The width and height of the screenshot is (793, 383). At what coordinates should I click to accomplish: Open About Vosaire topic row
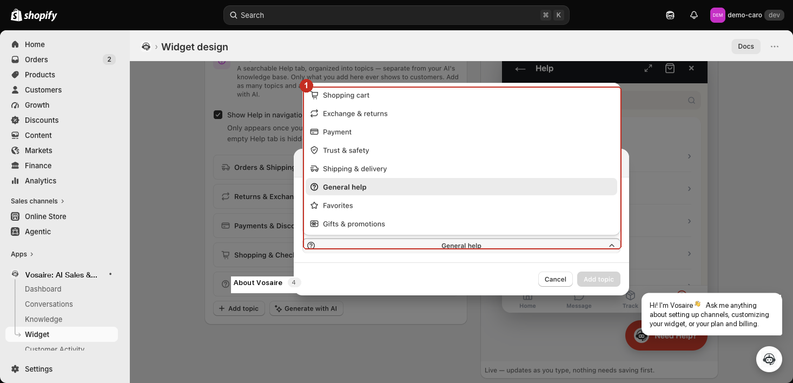tap(257, 283)
